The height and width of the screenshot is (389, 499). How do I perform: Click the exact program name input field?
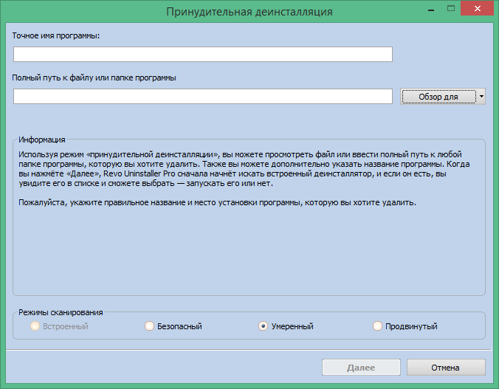(203, 54)
